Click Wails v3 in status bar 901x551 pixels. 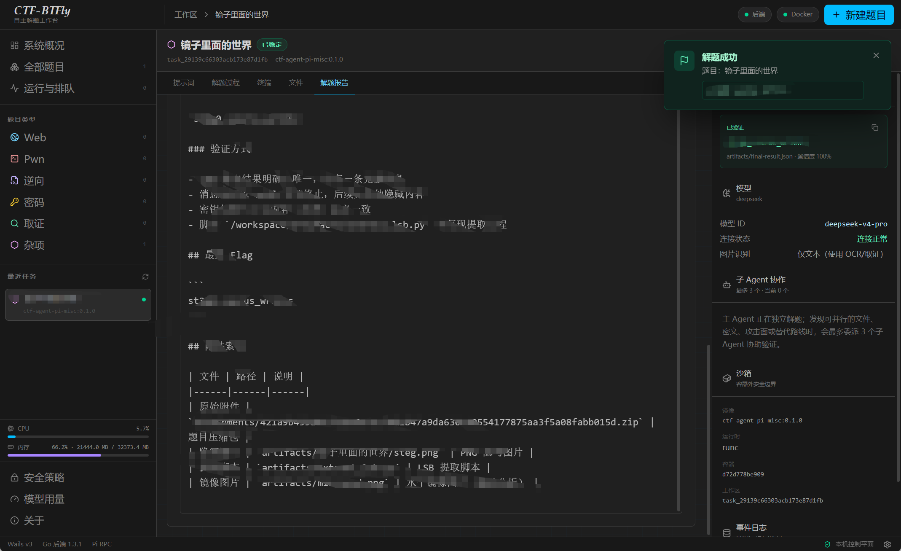click(20, 544)
